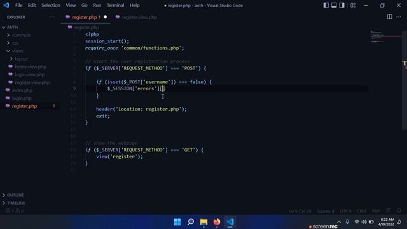This screenshot has height=229, width=407.
Task: Open the Windows Start menu
Action: (x=177, y=222)
